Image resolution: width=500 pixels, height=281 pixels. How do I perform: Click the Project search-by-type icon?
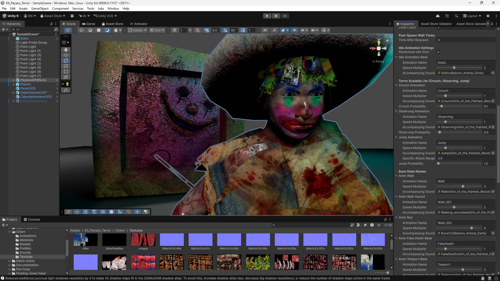pos(359,225)
